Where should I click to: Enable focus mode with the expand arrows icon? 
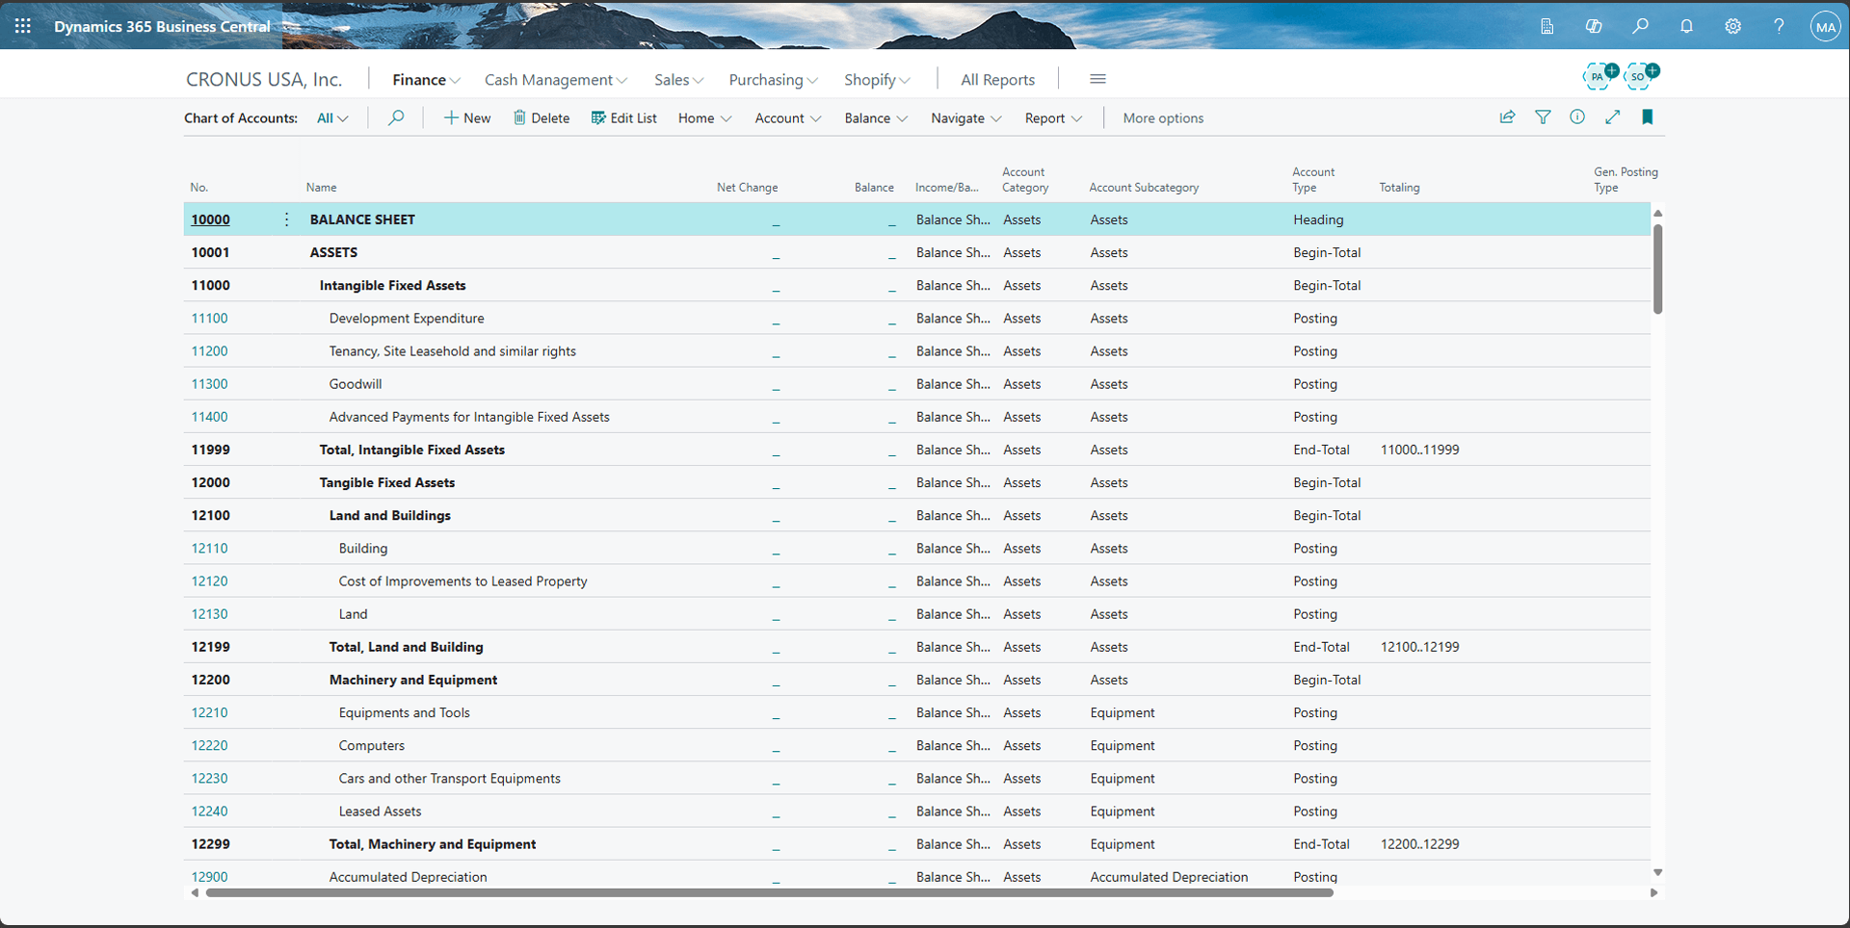(1614, 116)
